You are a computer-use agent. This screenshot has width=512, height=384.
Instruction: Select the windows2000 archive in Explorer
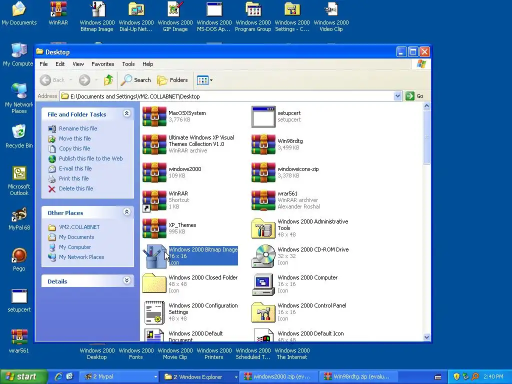pyautogui.click(x=154, y=172)
